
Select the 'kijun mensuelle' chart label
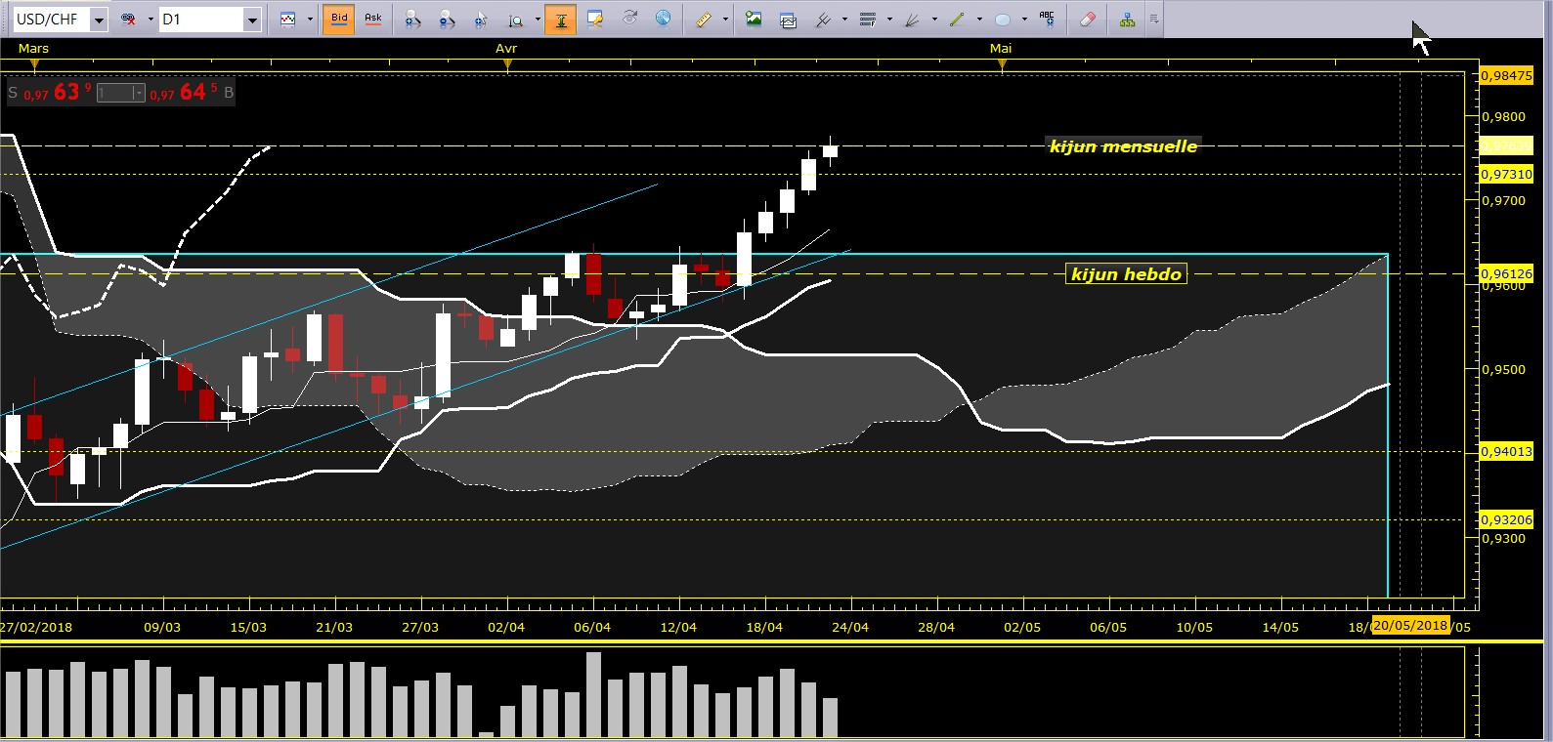click(x=1123, y=146)
